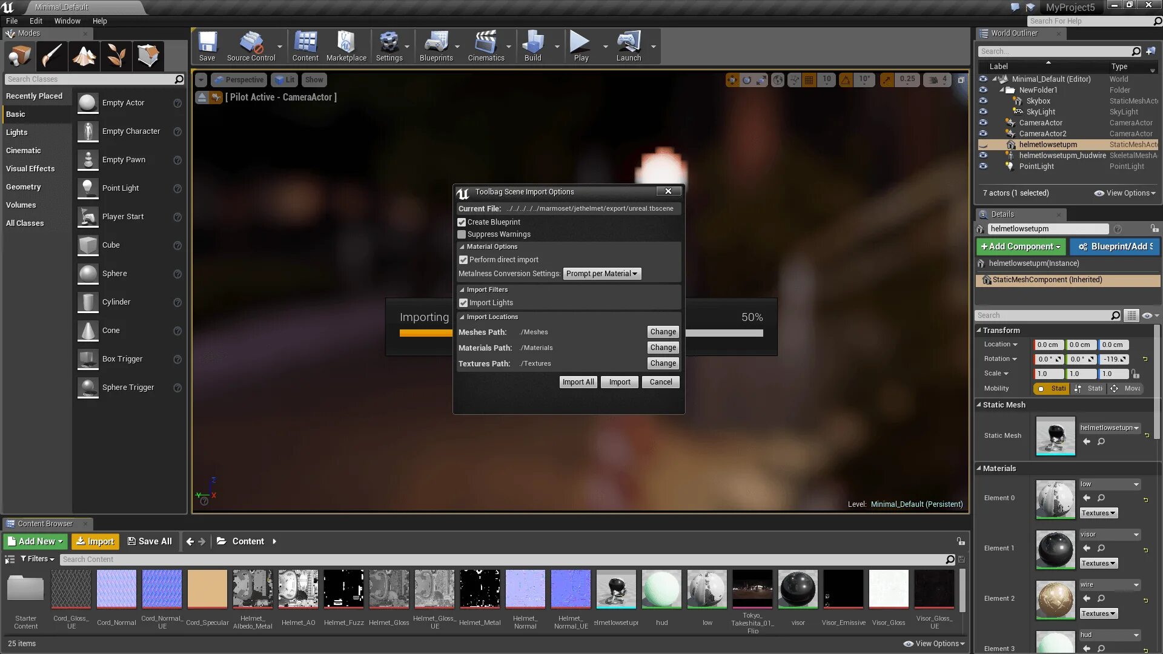
Task: Hide SkyLight with its eye icon
Action: 983,112
